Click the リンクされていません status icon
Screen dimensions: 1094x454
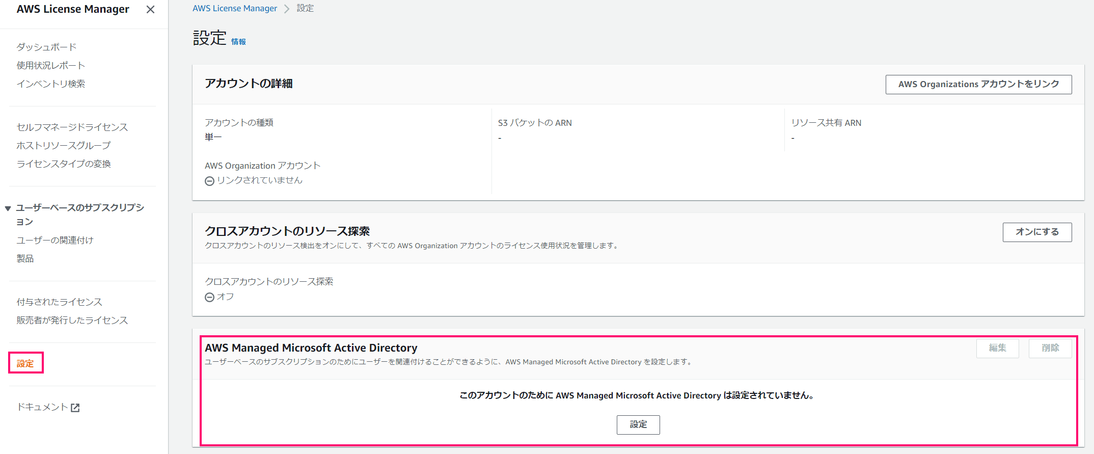click(x=209, y=181)
